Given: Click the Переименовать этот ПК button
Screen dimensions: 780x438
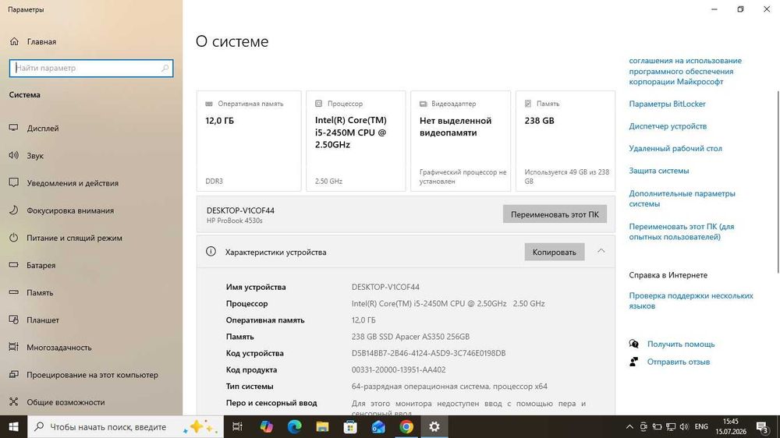Looking at the screenshot, I should pyautogui.click(x=555, y=214).
